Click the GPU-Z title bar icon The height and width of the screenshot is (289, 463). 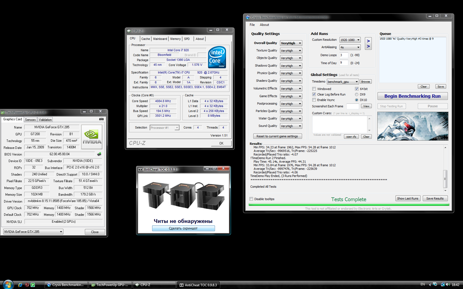tap(3, 112)
